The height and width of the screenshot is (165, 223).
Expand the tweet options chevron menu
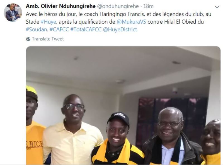pos(217,7)
